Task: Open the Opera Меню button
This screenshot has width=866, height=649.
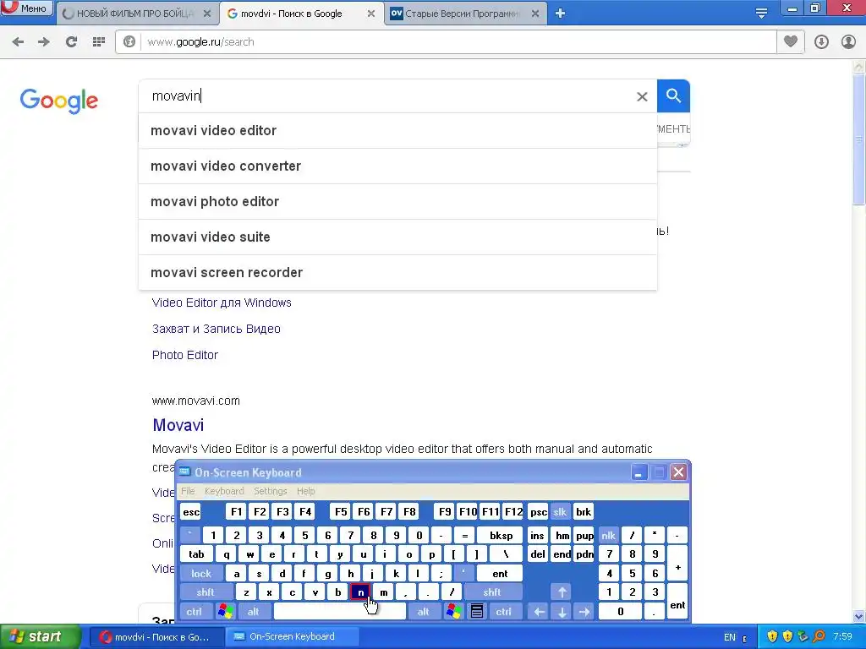Action: pyautogui.click(x=26, y=8)
